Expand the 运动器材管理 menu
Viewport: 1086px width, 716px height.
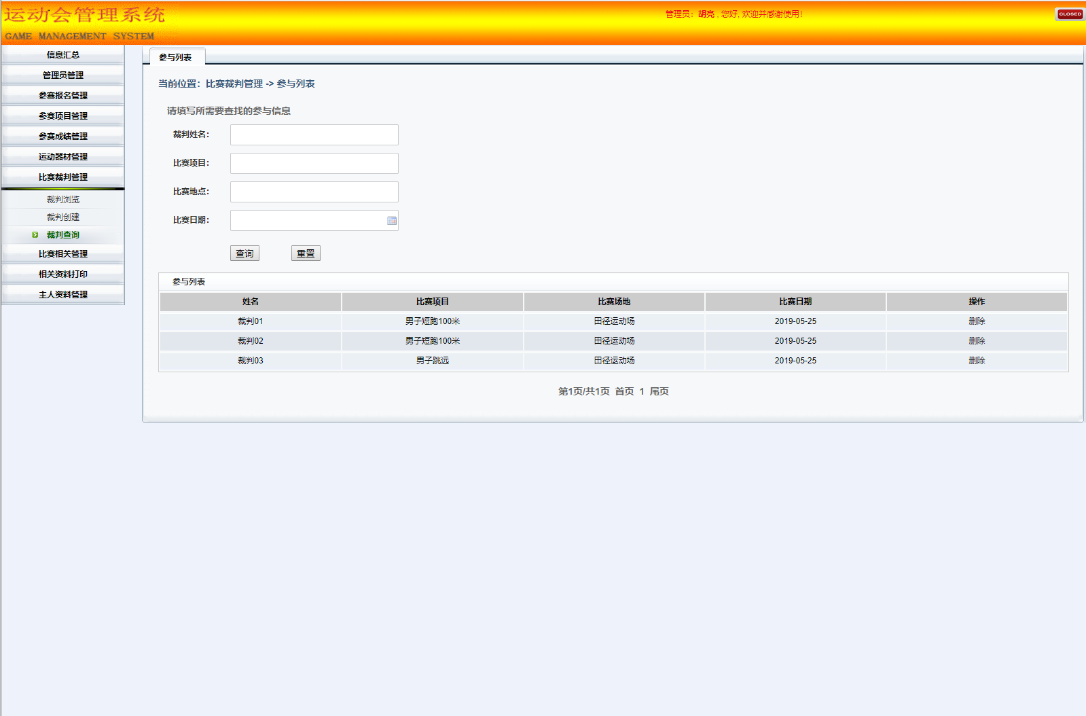[62, 157]
